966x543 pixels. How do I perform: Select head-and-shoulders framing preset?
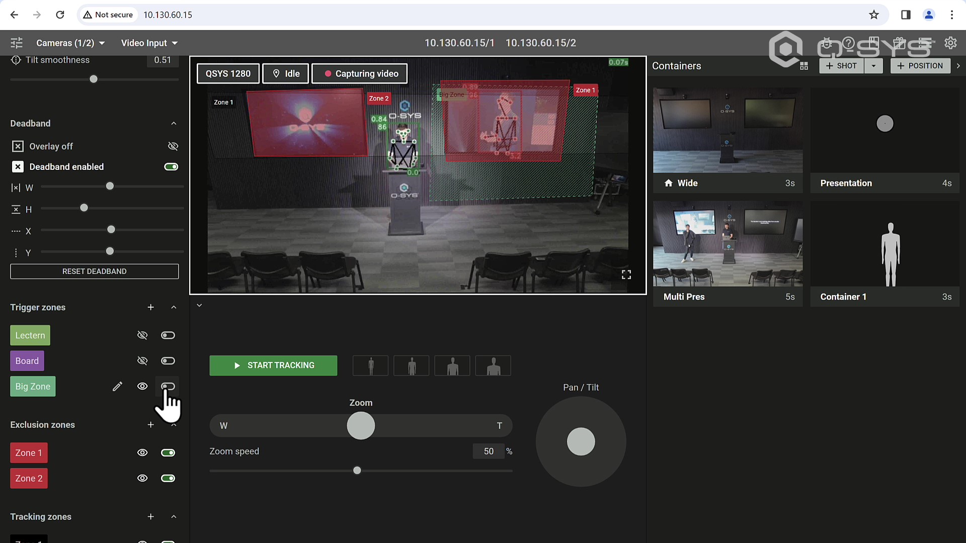pos(493,366)
